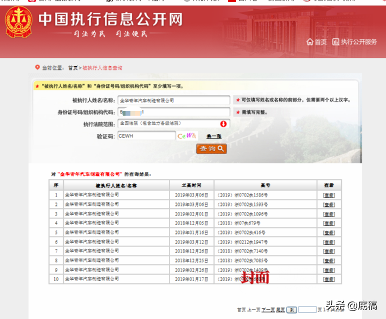Click date 2019年01月17日 cell
386x319 pixels.
[x=191, y=279]
